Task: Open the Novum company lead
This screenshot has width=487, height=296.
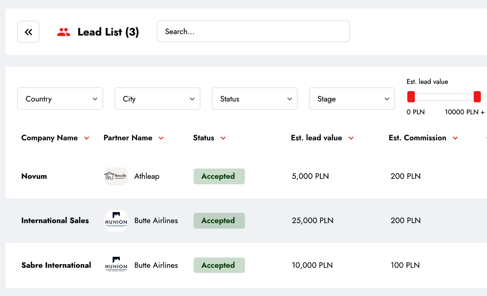Action: [34, 176]
